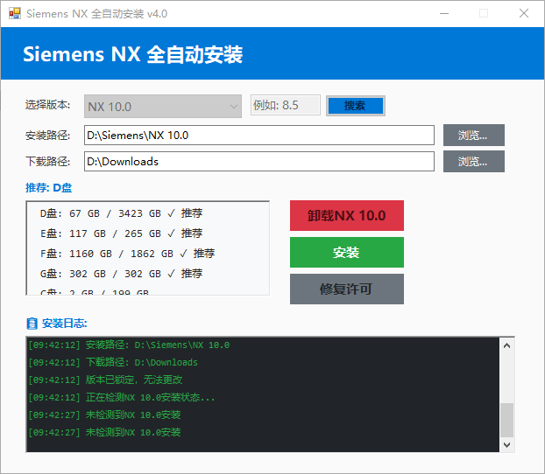
Task: Click the log line 安装路径: D:\Siemens\NX 10.0
Action: tap(129, 345)
